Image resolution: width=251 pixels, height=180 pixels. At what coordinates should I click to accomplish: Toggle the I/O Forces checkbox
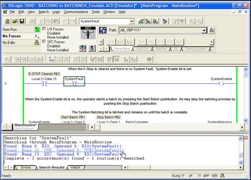click(44, 29)
